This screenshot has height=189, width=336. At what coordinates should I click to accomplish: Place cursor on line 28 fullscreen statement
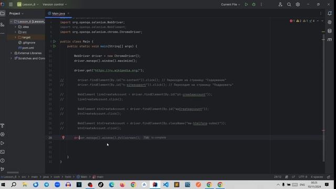[107, 138]
